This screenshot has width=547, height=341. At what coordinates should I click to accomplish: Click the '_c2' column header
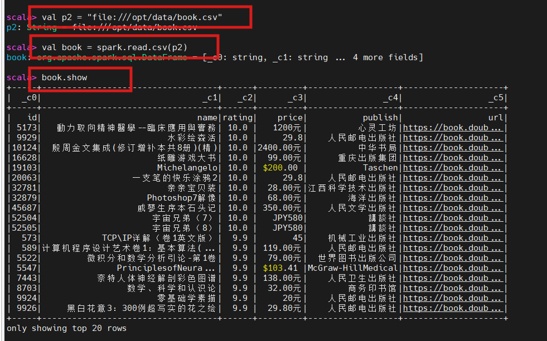(245, 98)
